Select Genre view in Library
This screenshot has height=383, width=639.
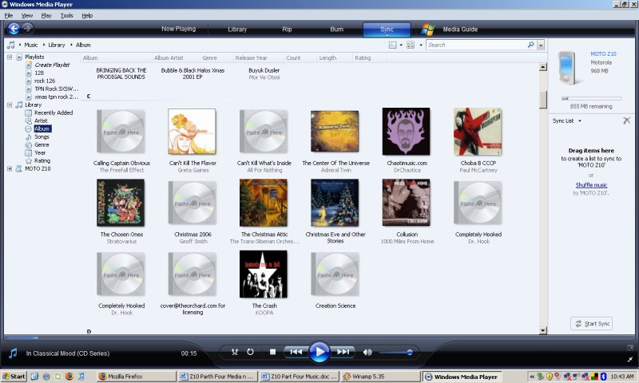[42, 144]
